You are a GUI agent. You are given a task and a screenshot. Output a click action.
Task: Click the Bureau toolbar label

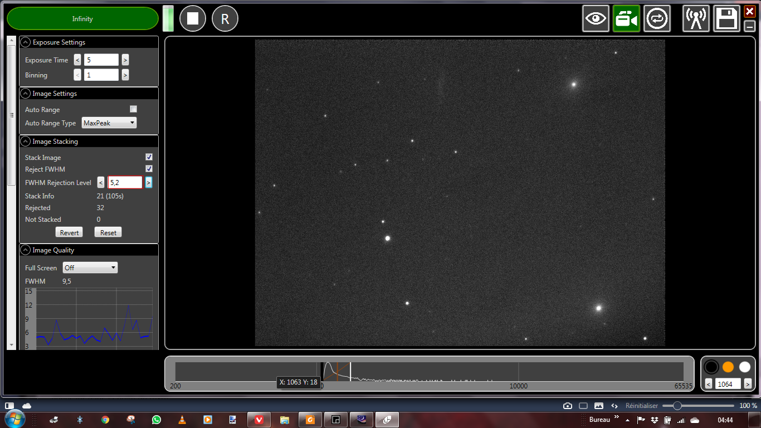coord(599,419)
